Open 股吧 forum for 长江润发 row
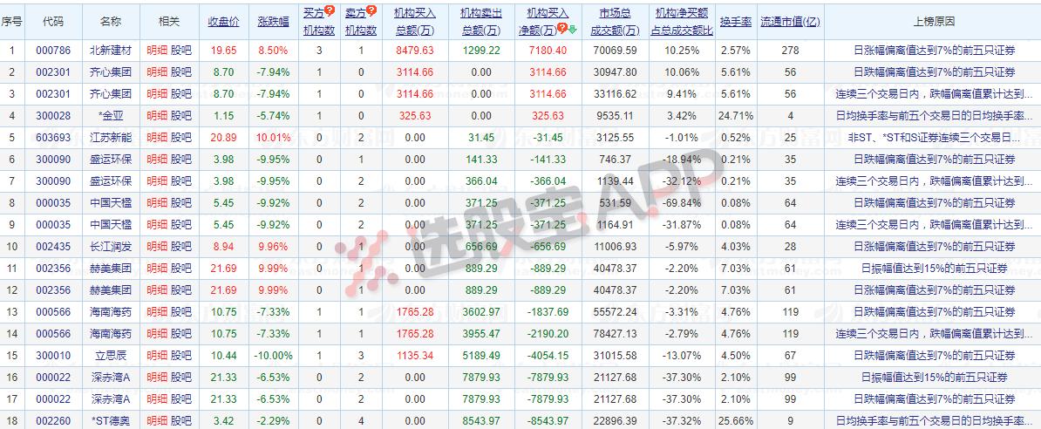 coord(181,247)
